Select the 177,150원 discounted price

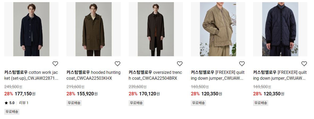pyautogui.click(x=25, y=94)
